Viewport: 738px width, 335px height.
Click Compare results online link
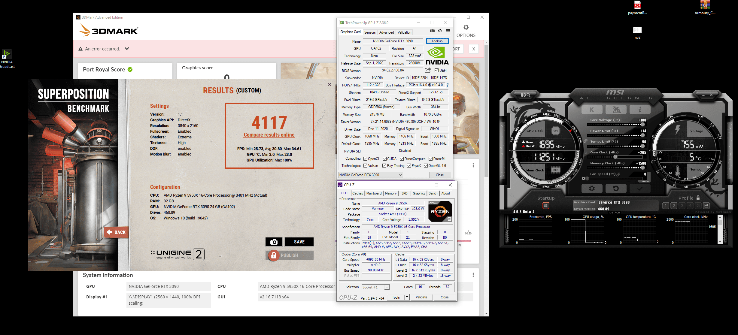(x=269, y=135)
